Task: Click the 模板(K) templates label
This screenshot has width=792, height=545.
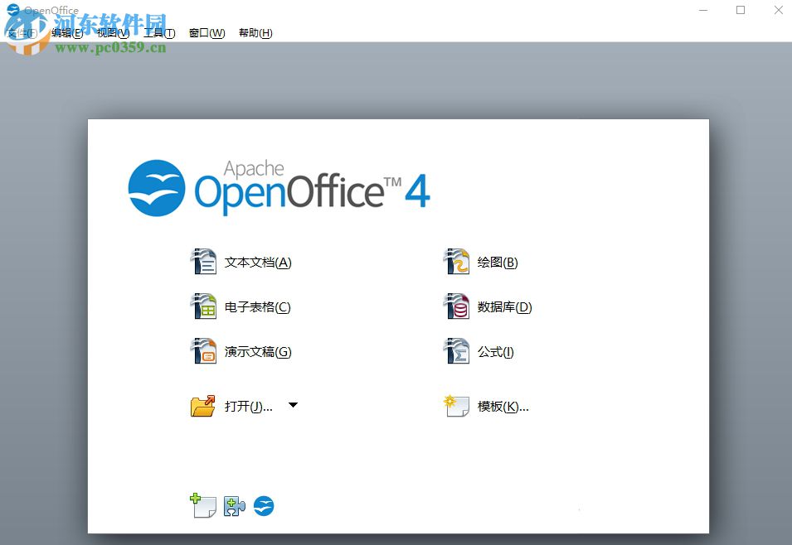Action: click(x=502, y=406)
